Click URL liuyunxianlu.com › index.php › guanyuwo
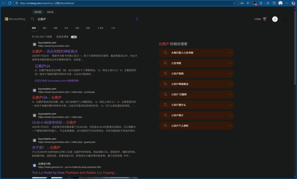Image resolution: width=297 pixels, height=179 pixels. click(67, 142)
